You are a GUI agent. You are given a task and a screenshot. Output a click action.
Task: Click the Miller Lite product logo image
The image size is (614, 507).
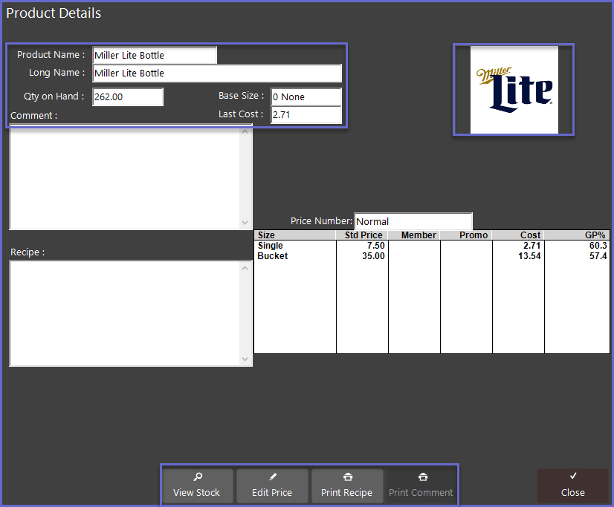click(514, 90)
